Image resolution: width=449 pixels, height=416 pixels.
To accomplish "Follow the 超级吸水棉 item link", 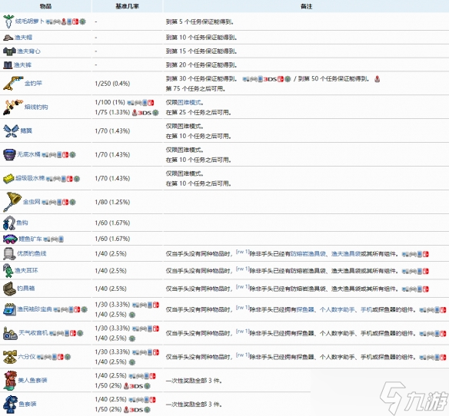I will click(x=30, y=178).
